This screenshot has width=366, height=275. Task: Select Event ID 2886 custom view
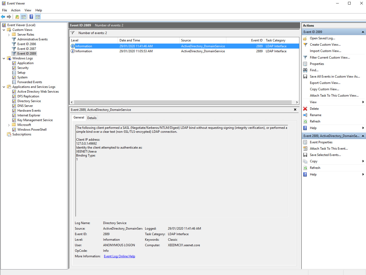[x=27, y=44]
